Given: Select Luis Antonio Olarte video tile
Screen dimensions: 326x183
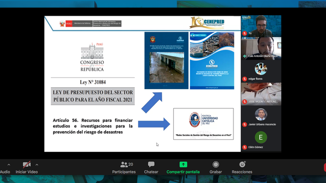Looking at the screenshot, I should [x=261, y=48].
